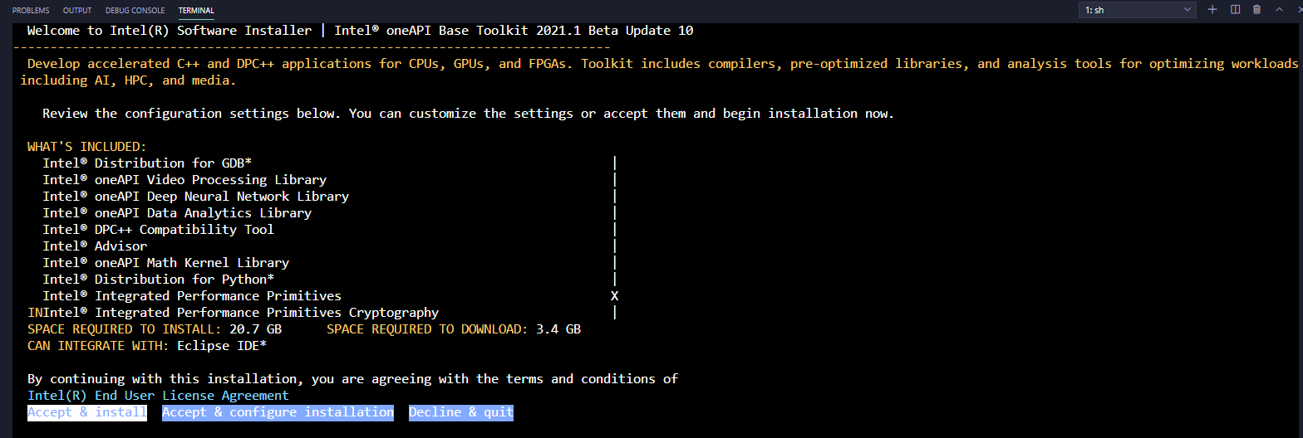Viewport: 1303px width, 438px height.
Task: Click the 'Intel® Advisor' row
Action: tap(95, 246)
